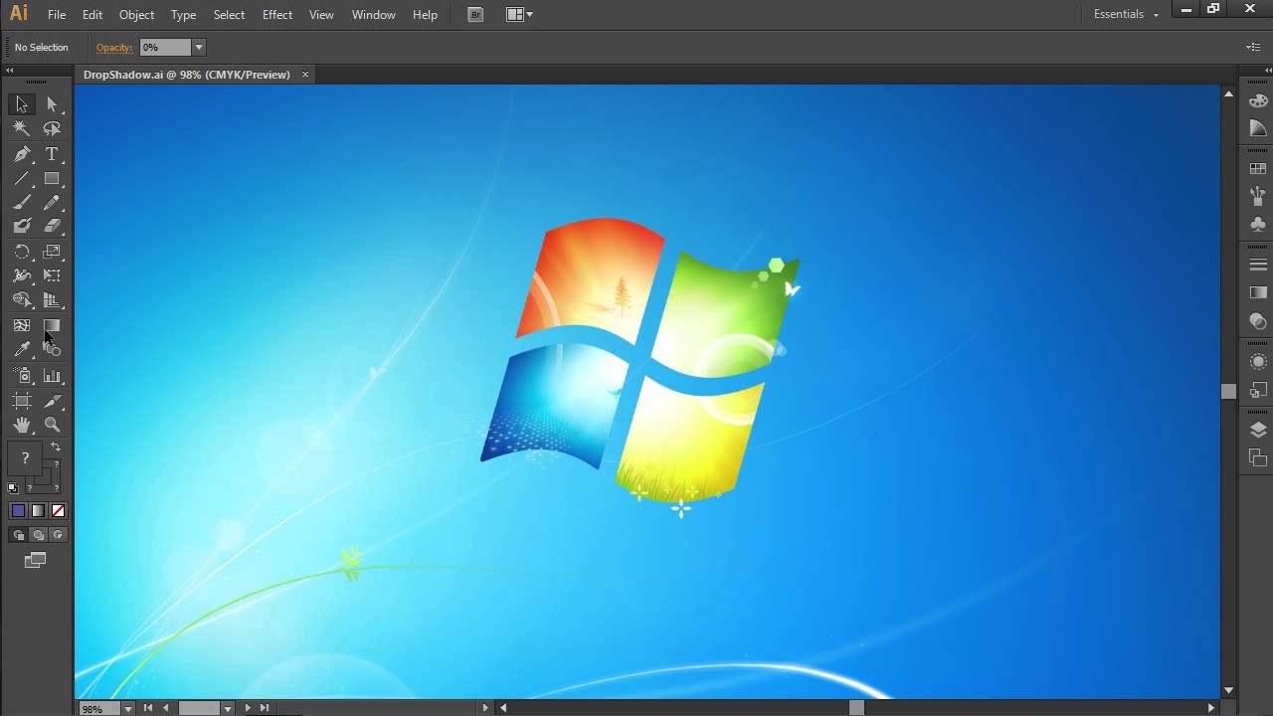The height and width of the screenshot is (716, 1273).
Task: Select the Pen tool
Action: 22,154
